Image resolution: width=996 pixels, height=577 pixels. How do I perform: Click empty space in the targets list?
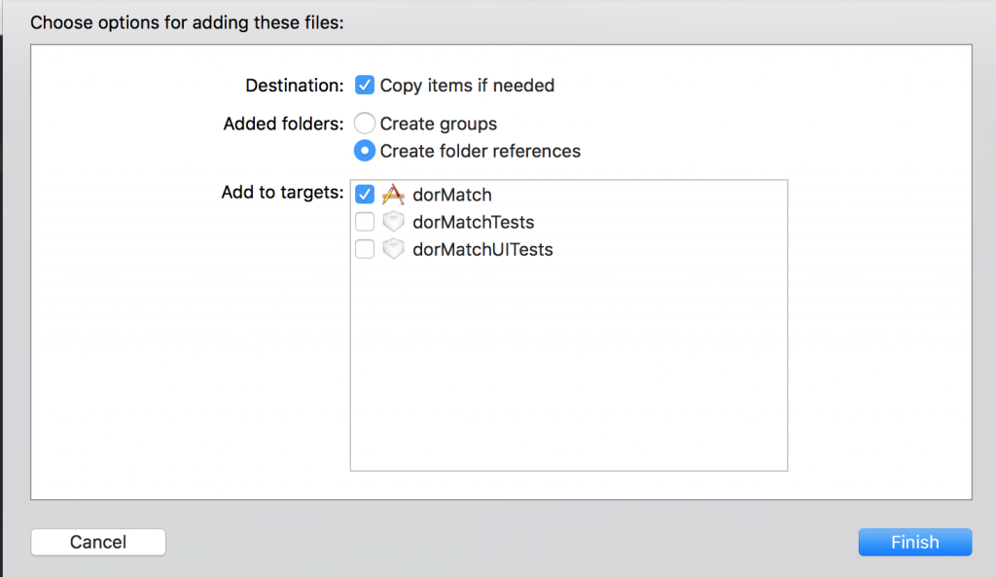[568, 370]
